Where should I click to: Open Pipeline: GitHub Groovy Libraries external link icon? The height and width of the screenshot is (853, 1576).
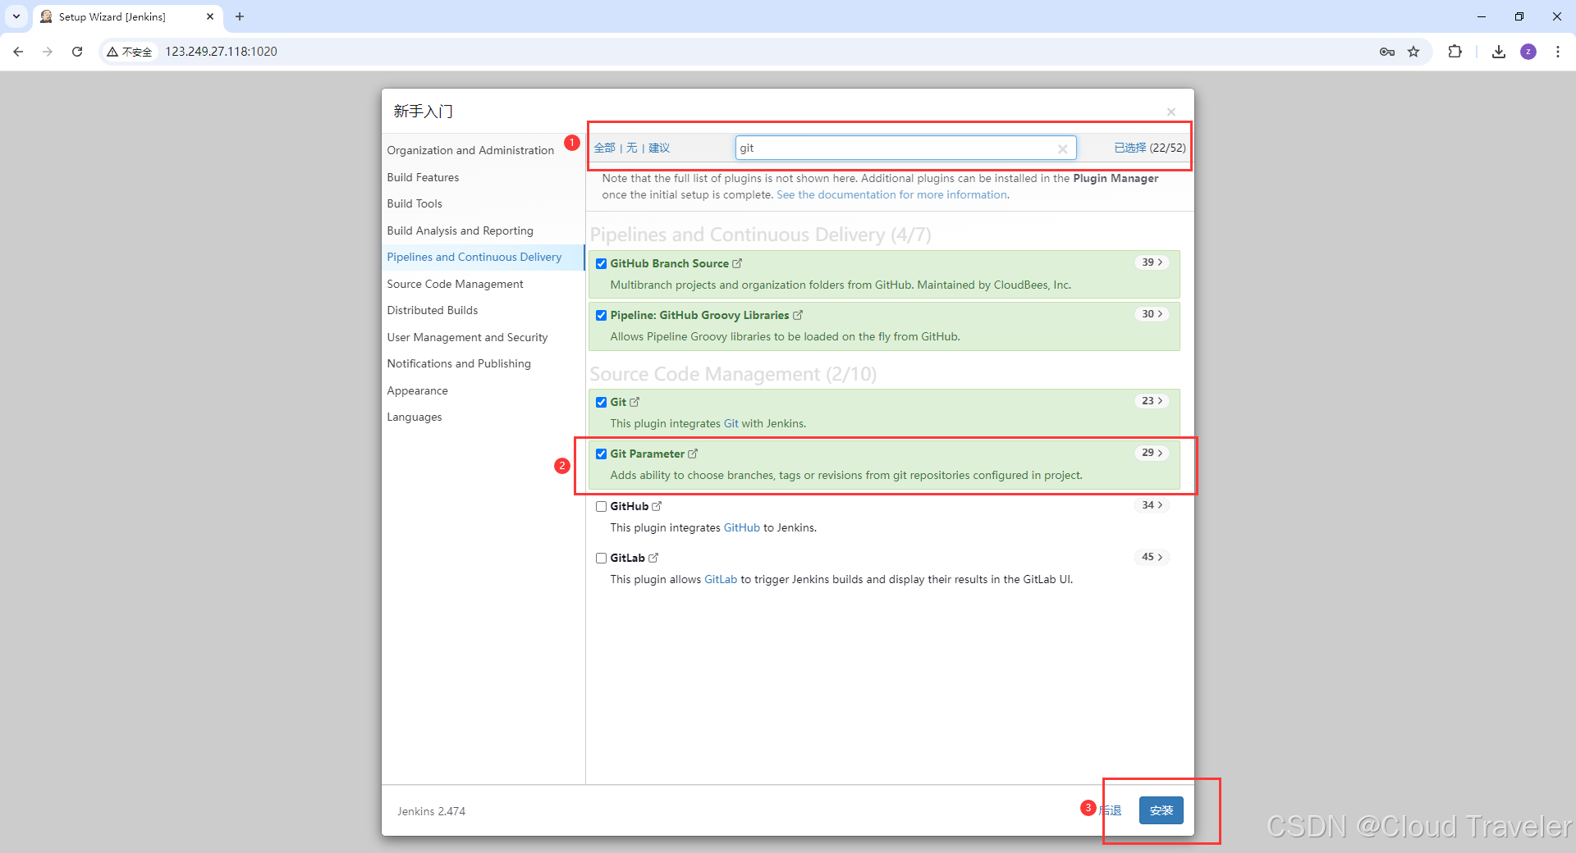pos(798,315)
